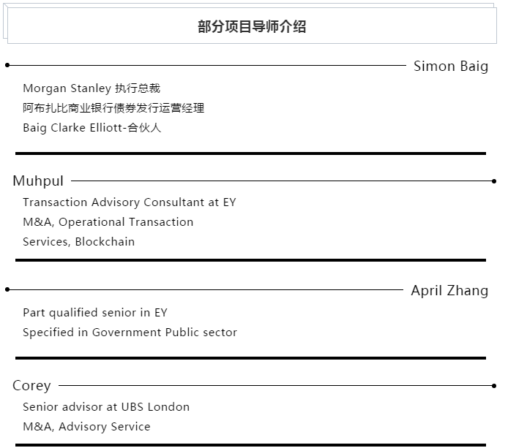This screenshot has height=448, width=508.
Task: Click Part qualified senior in EY text
Action: click(95, 313)
